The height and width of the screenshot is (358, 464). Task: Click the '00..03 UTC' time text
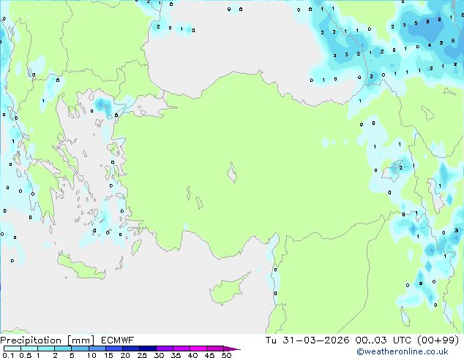(383, 340)
